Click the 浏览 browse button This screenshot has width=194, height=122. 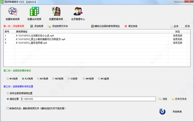163,99
